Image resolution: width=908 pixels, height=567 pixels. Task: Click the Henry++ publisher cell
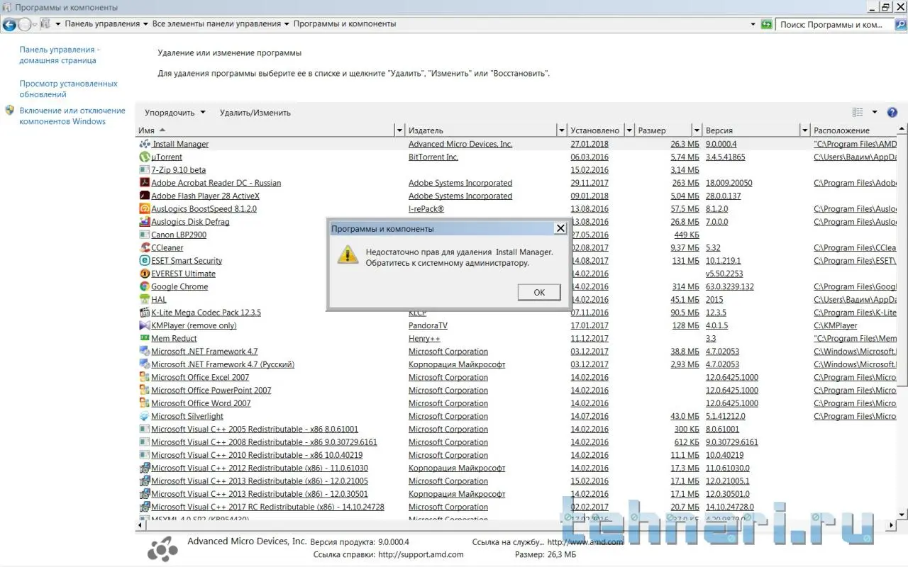click(x=424, y=339)
